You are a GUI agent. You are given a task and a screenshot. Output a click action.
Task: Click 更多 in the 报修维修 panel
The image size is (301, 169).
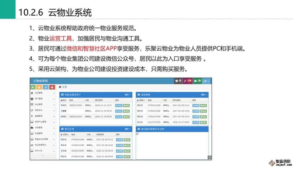coord(204,95)
